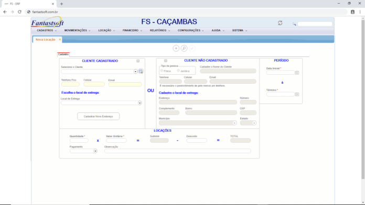
Task: Click the Telefone Fixo field
Action: (x=70, y=84)
